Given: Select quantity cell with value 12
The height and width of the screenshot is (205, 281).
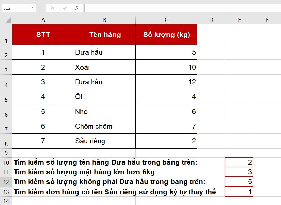Looking at the screenshot, I should coord(166,82).
